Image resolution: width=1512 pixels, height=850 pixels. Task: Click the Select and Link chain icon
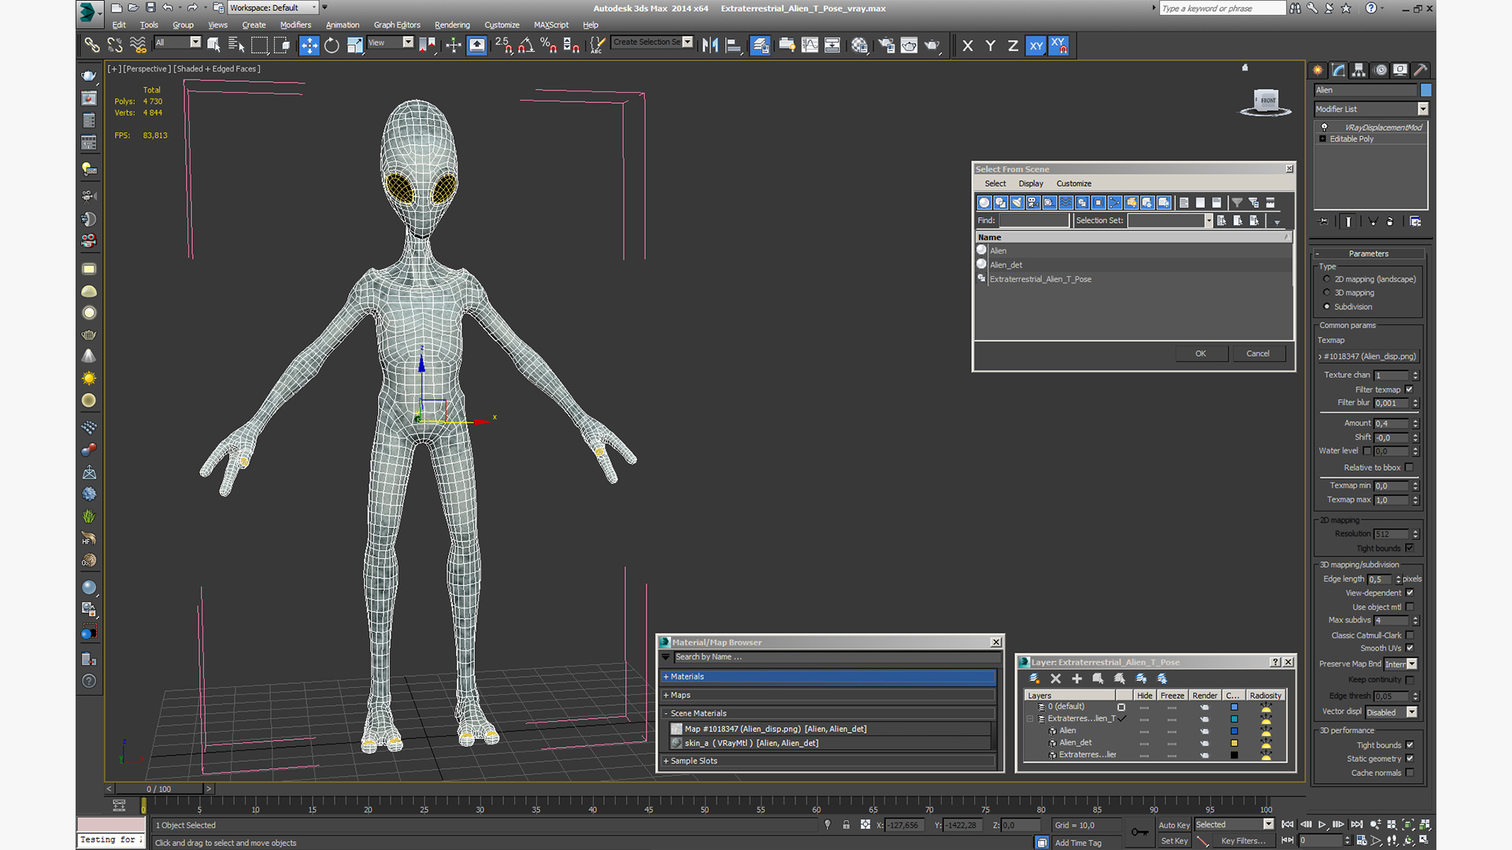point(91,46)
